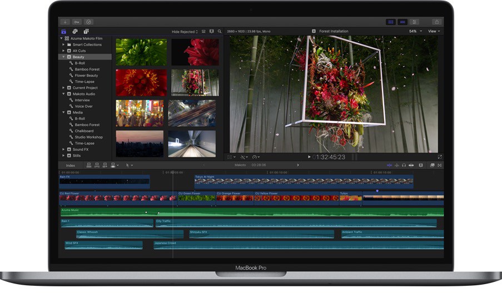
Task: Toggle filmstrip and list view icon
Action: click(x=203, y=31)
